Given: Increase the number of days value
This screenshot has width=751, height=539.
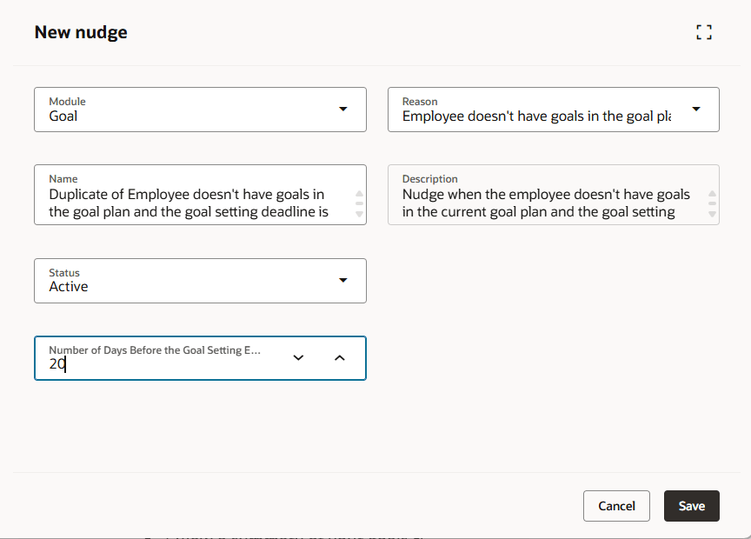Looking at the screenshot, I should (x=340, y=357).
